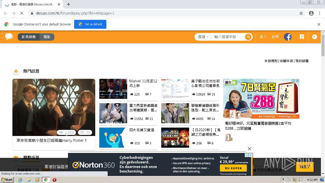This screenshot has width=325, height=183.
Task: Open the file explorer taskbar icon
Action: (29, 180)
